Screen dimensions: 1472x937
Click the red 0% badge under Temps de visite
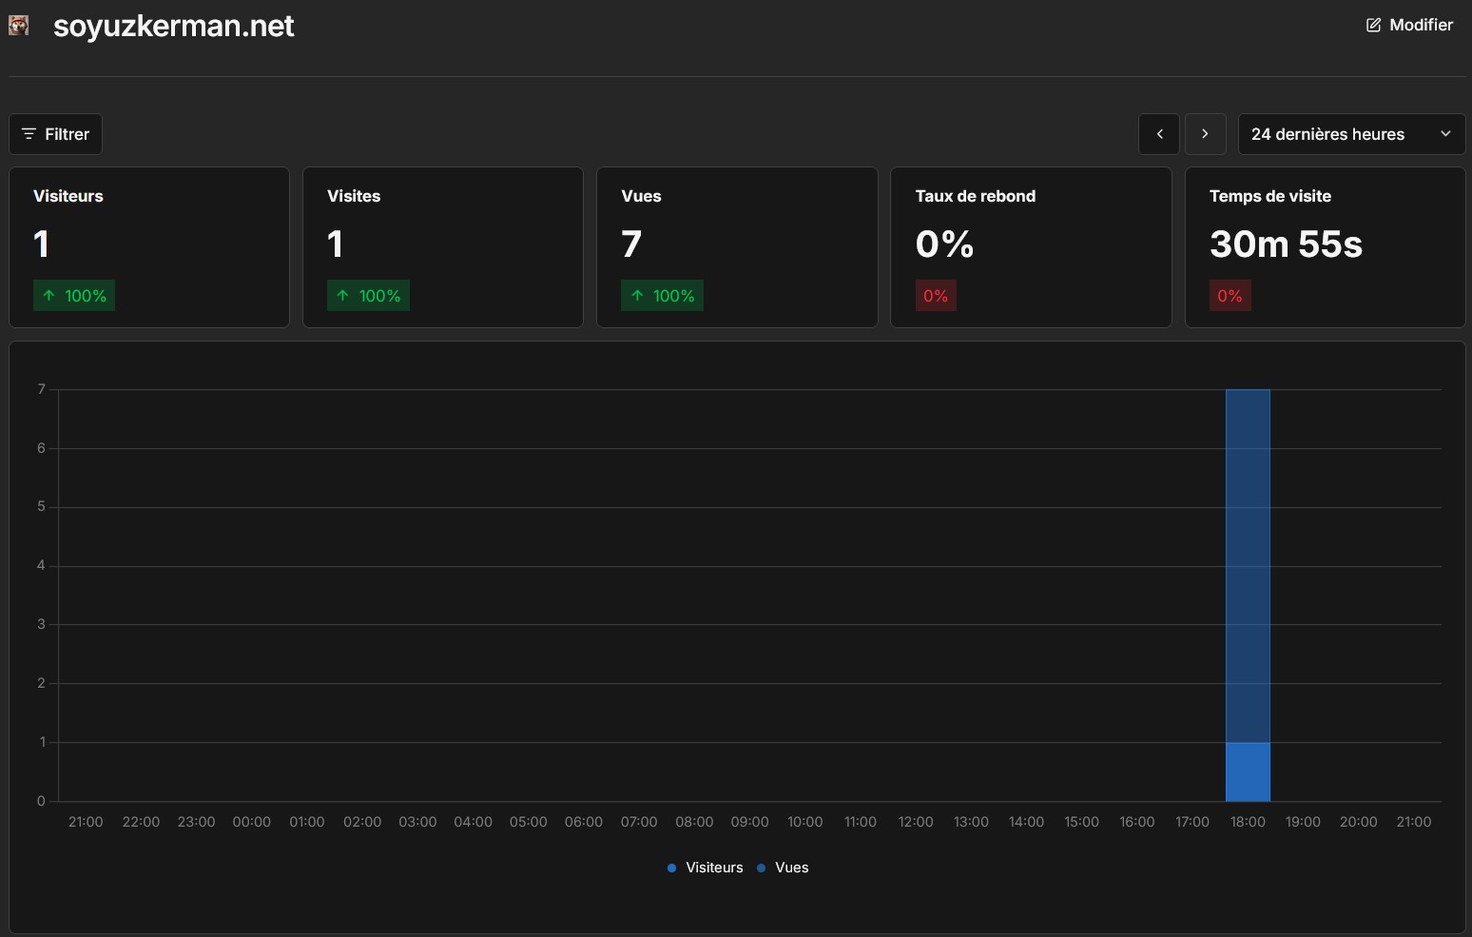tap(1230, 296)
